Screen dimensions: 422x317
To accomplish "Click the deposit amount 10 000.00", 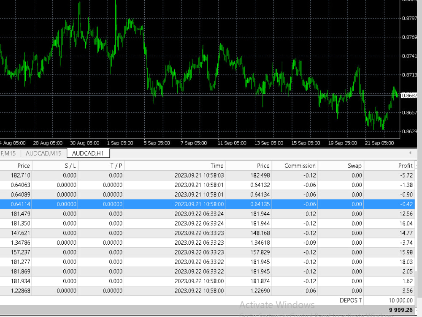I will point(401,300).
